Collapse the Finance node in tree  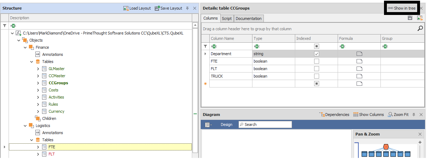click(x=25, y=47)
